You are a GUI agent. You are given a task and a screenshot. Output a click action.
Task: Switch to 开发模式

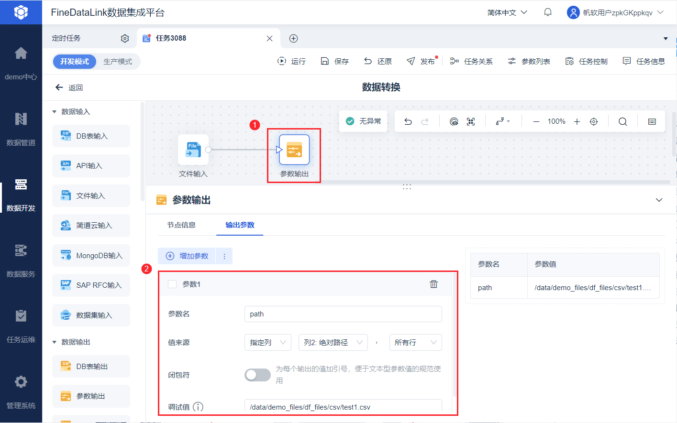point(74,61)
